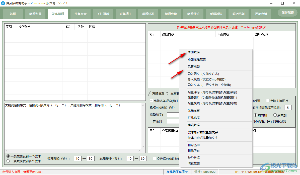Select 一条数据发到多个微博 radio option

tap(8, 161)
